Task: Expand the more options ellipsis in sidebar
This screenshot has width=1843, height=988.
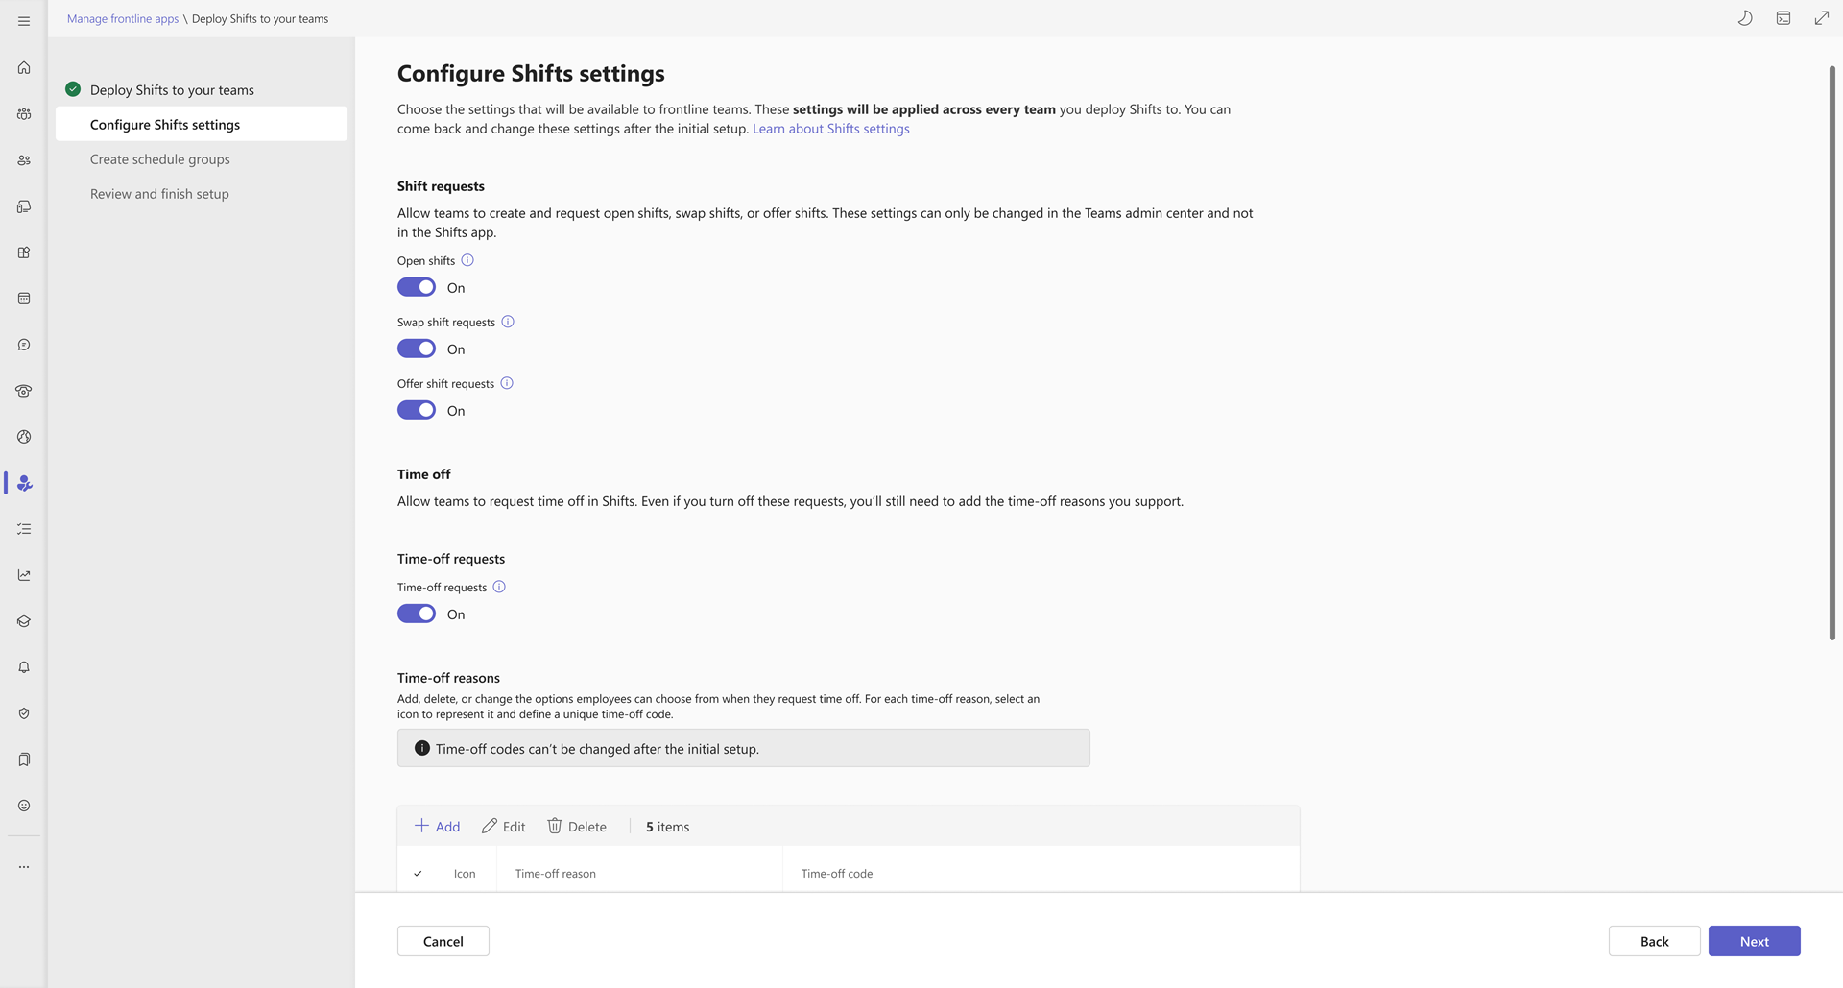Action: (x=24, y=867)
